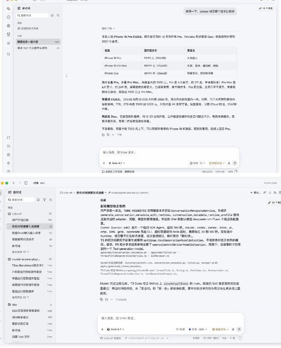
Task: Toggle 构建 mode in bottom window composer
Action: click(180, 329)
